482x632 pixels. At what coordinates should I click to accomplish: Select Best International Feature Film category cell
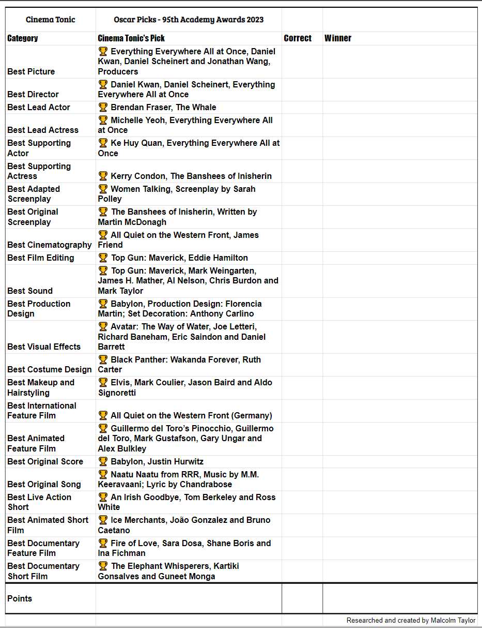pos(51,411)
